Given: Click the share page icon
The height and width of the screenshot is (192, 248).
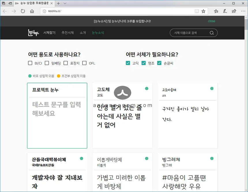Looking at the screenshot, I should click(x=234, y=11).
